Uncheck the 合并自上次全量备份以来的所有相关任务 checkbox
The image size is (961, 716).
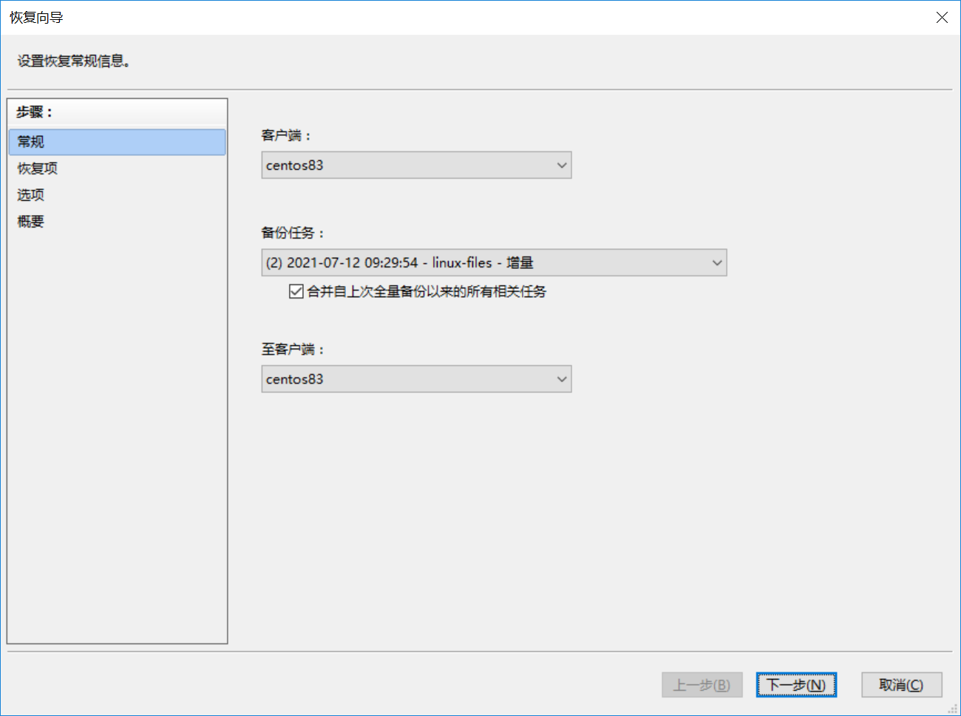[x=296, y=292]
